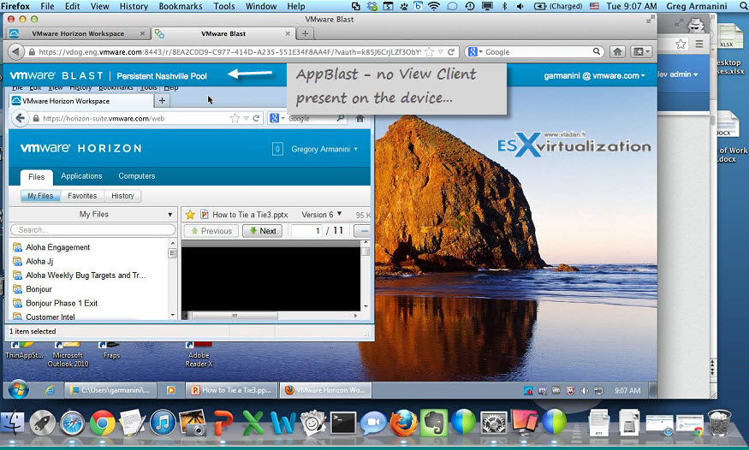Click the slide page number field
Screen dimensions: 749x450
click(x=306, y=231)
